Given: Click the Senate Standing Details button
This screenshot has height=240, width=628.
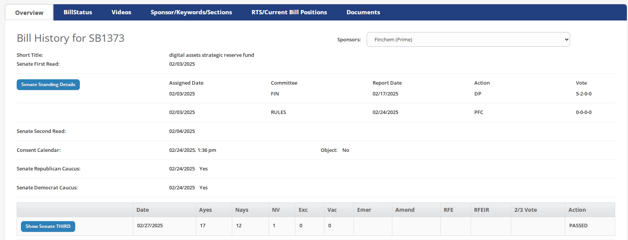Looking at the screenshot, I should click(x=48, y=85).
